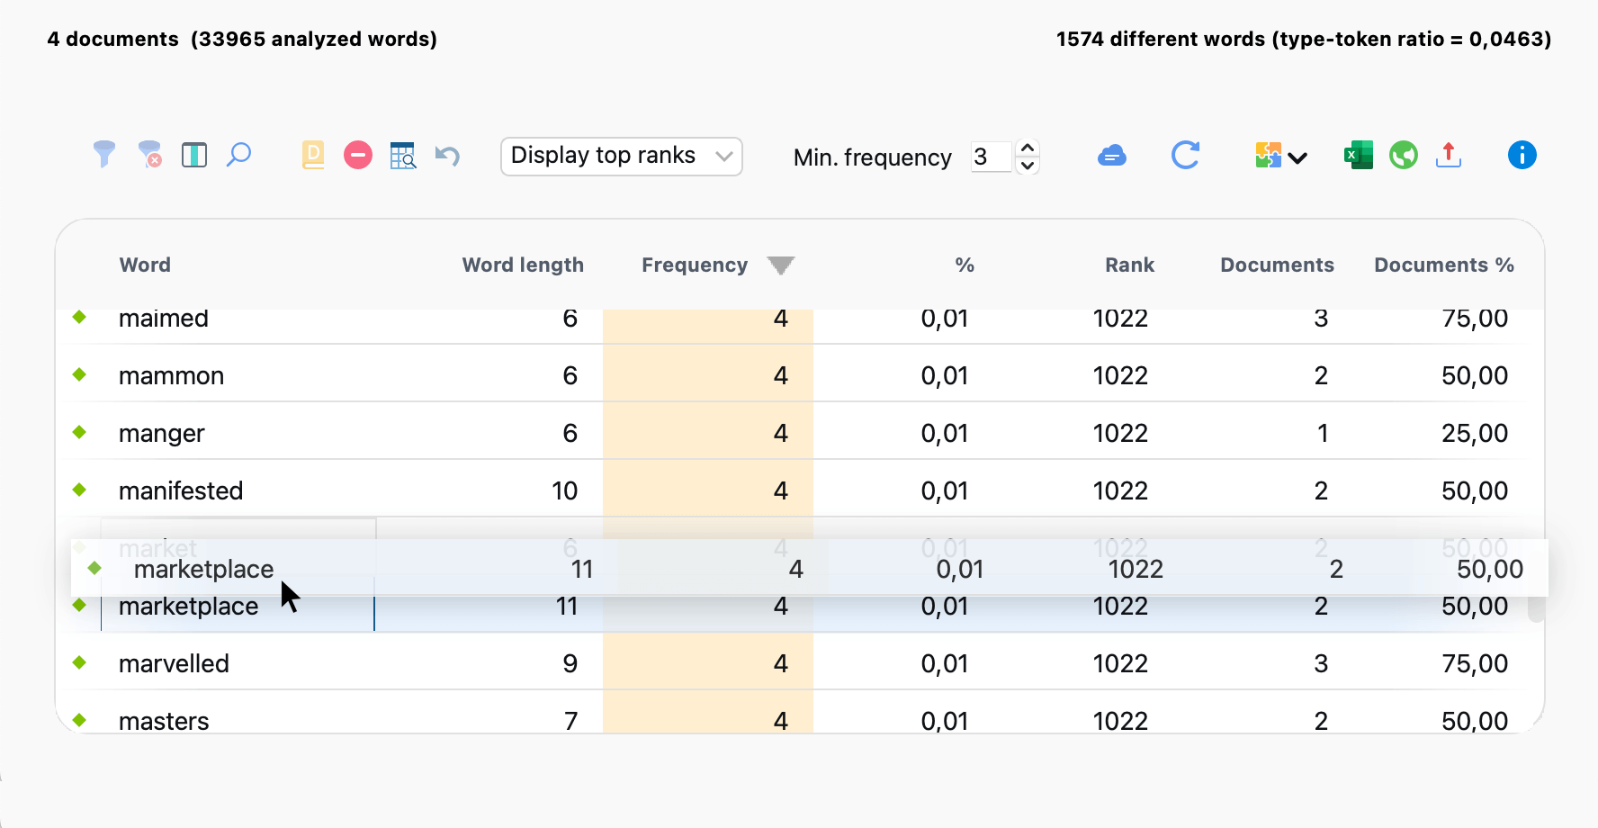Click the remove words icon
Image resolution: width=1598 pixels, height=828 pixels.
[357, 155]
